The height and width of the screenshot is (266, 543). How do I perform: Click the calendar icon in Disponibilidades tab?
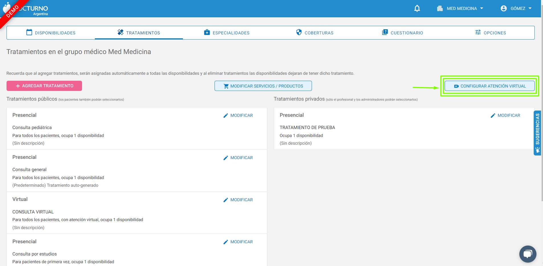pos(29,32)
